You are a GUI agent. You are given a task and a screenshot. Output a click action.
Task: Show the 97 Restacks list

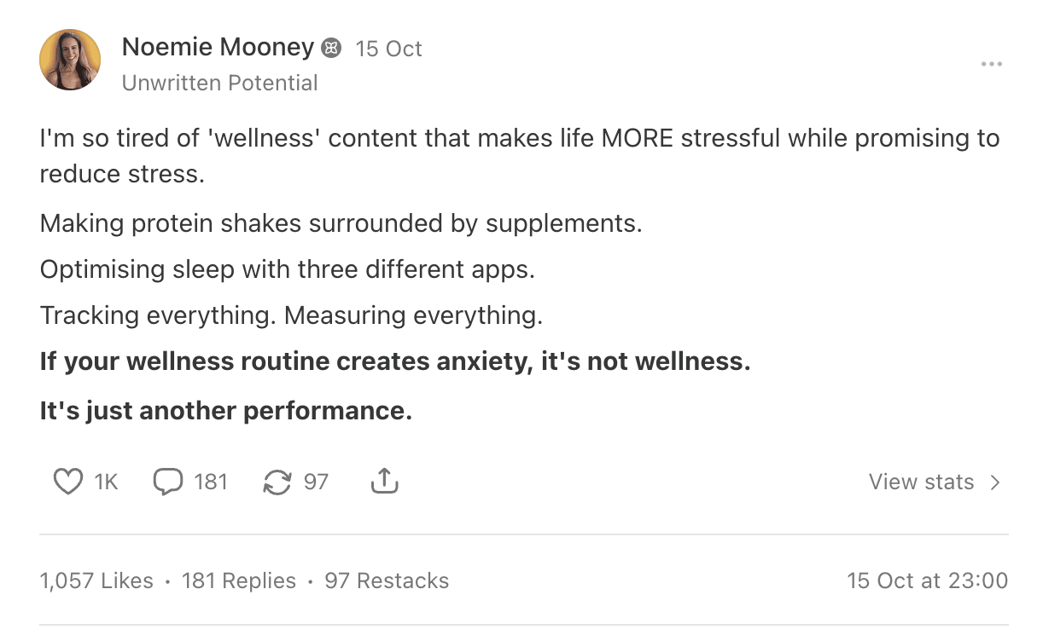tap(387, 581)
